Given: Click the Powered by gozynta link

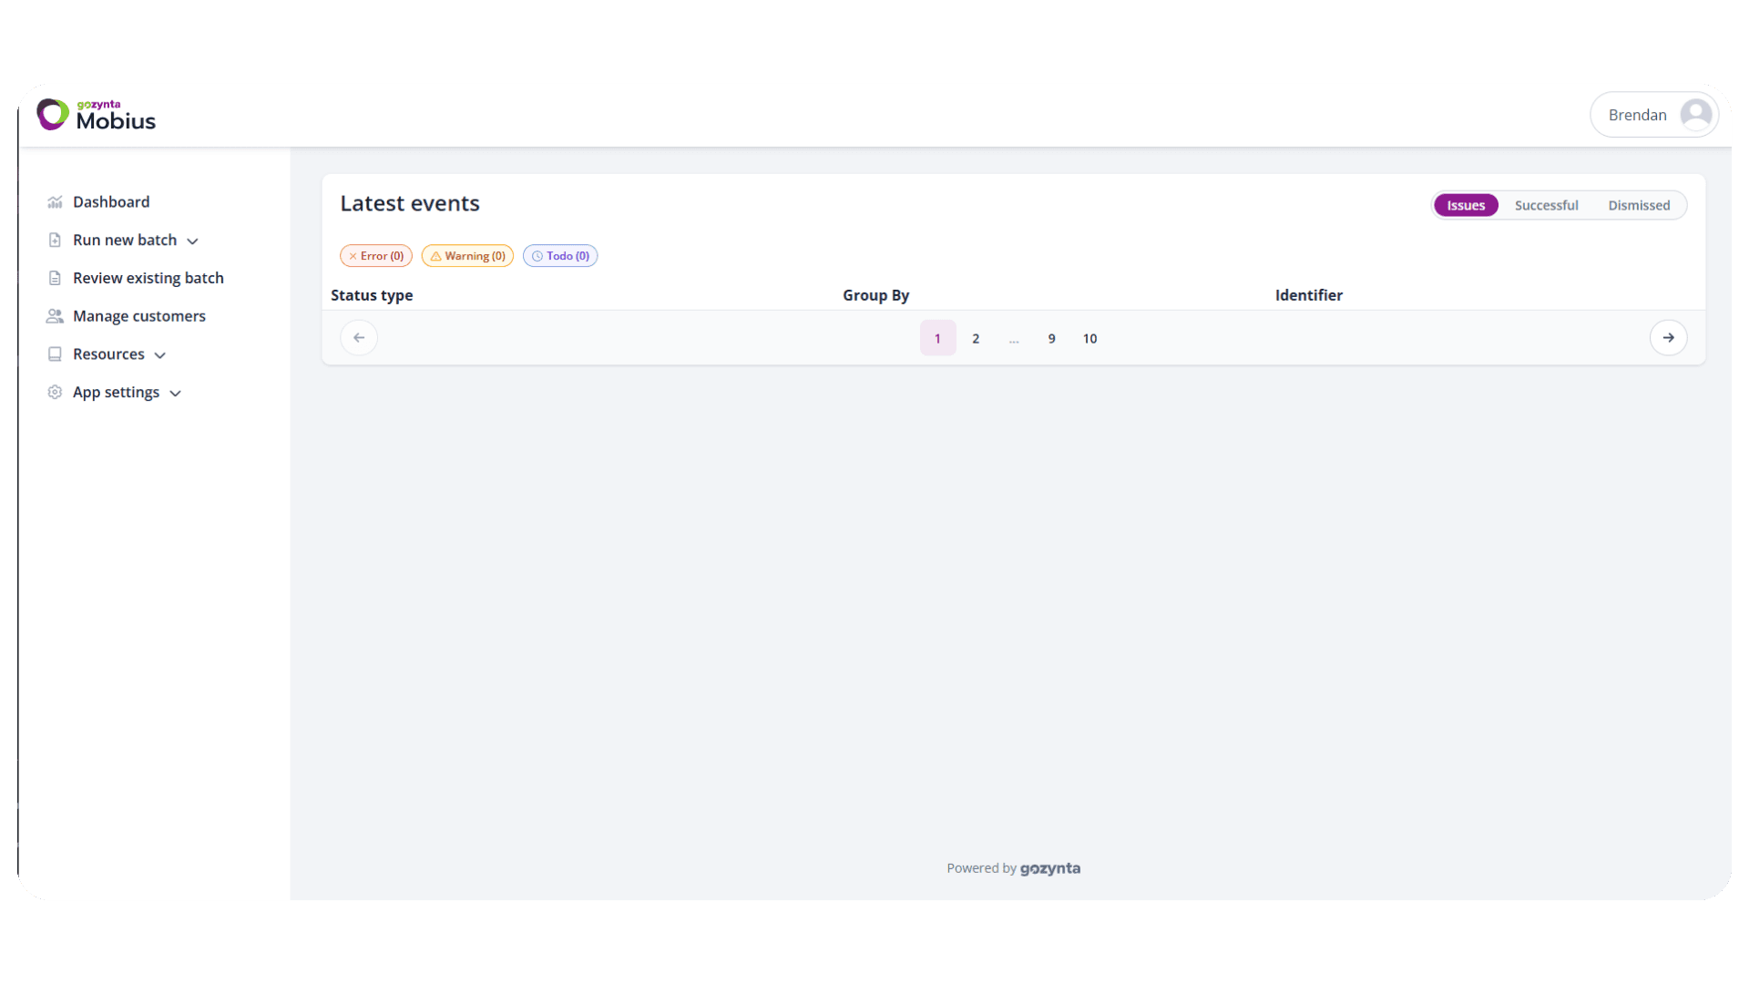Looking at the screenshot, I should pos(1013,867).
